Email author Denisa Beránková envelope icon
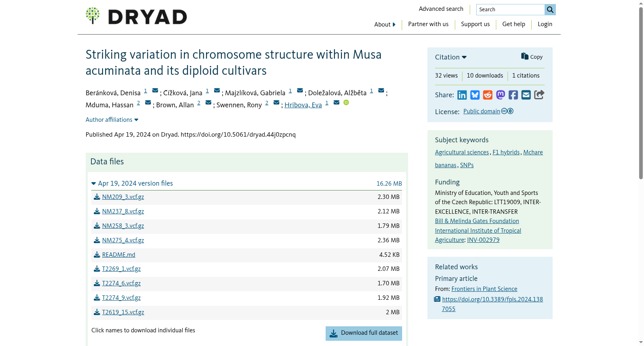Screen dimensions: 644x346 point(155,90)
